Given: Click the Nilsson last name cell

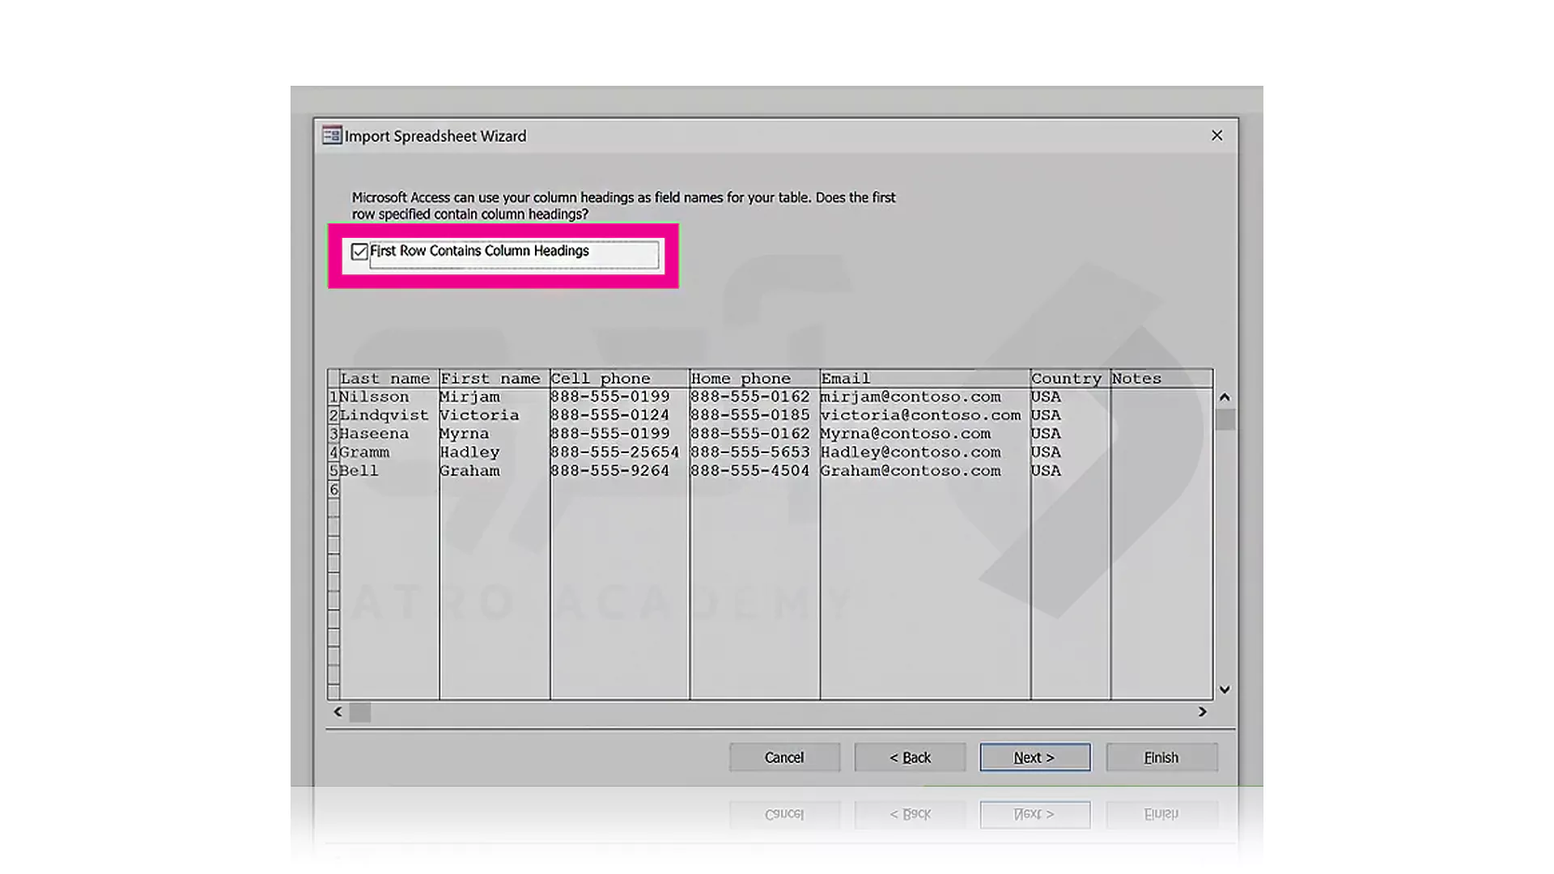Looking at the screenshot, I should [389, 397].
